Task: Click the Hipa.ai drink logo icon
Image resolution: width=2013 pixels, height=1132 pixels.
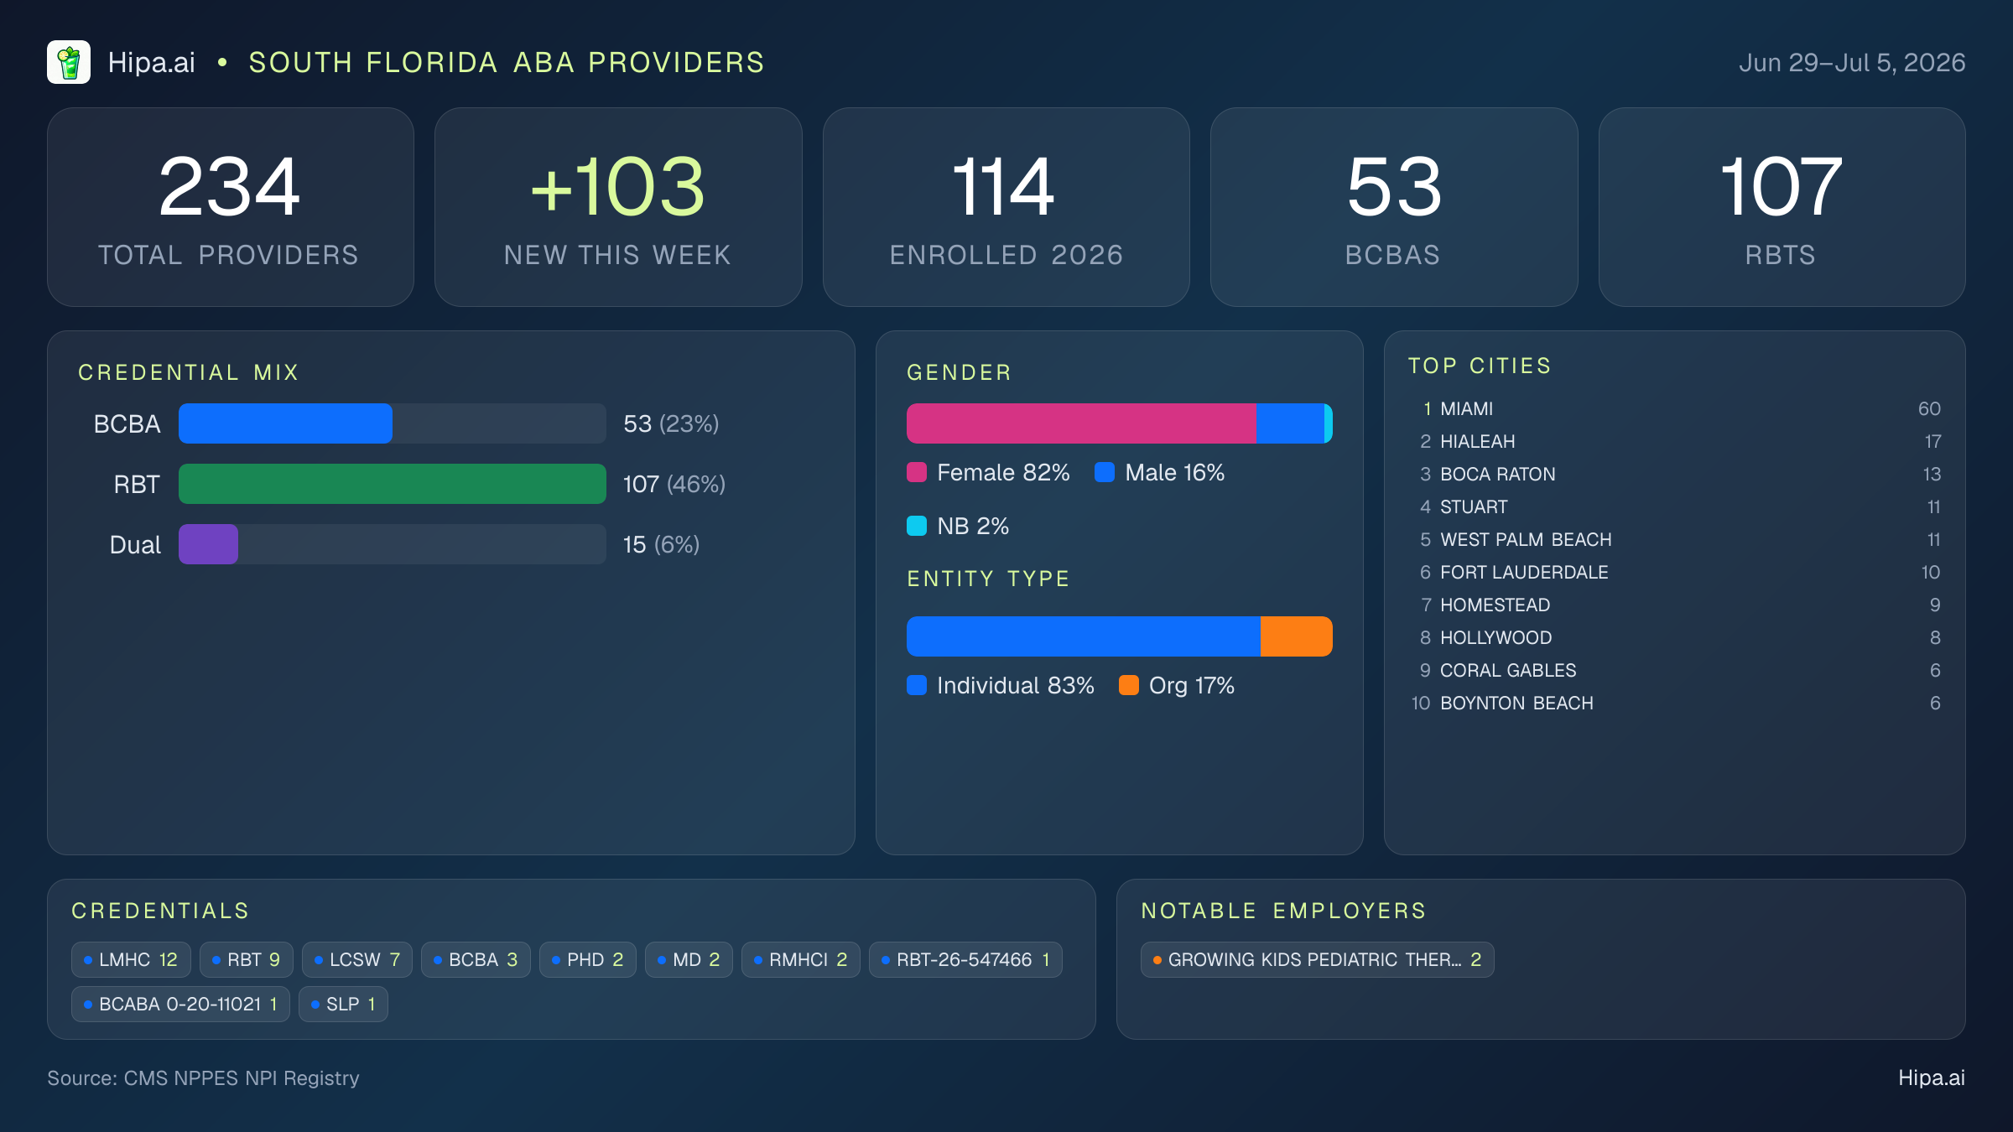Action: pos(69,62)
